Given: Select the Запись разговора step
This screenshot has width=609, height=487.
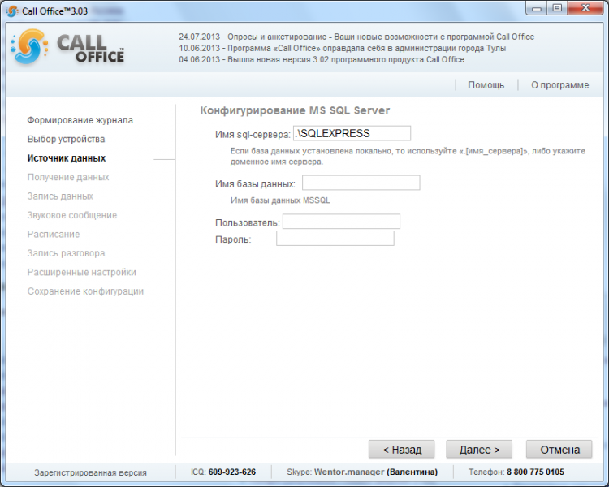Looking at the screenshot, I should click(x=66, y=253).
